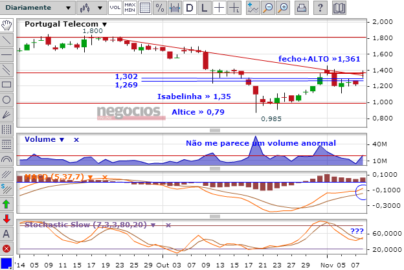Open the blue drawing color swatch
404x270 pixels.
click(x=6, y=264)
